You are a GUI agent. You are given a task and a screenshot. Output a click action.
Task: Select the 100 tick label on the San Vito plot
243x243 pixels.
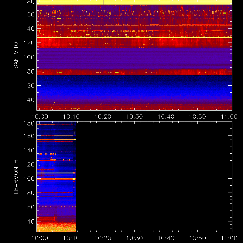[x=29, y=57]
